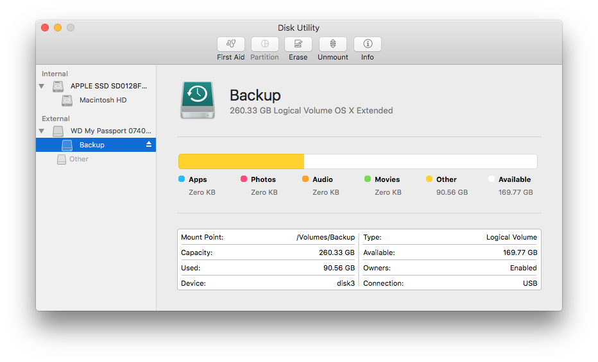Screen dimensions: 598x362
Task: Click the Other 90.56 GB legend value
Action: [452, 193]
